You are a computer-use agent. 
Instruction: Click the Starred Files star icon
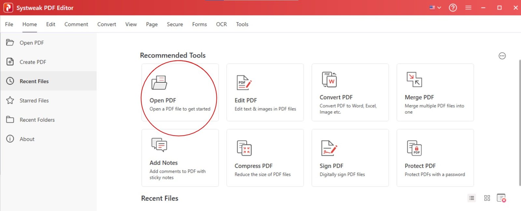10,100
